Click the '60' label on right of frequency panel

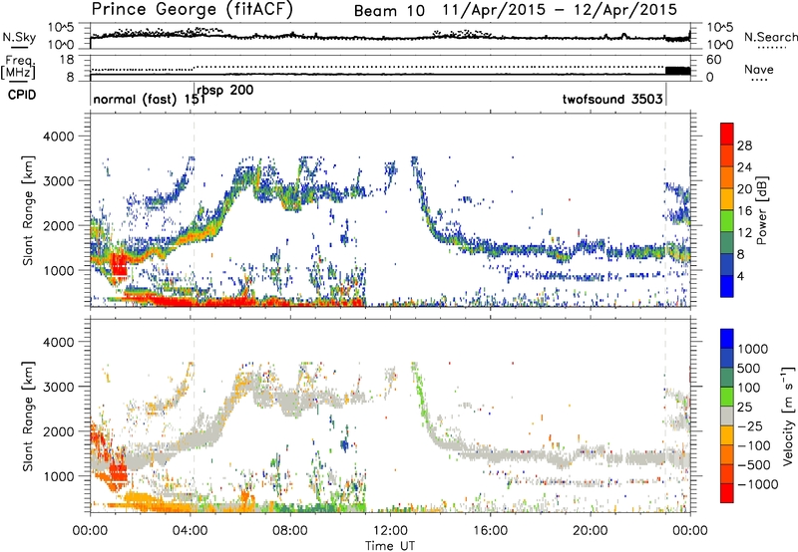714,60
